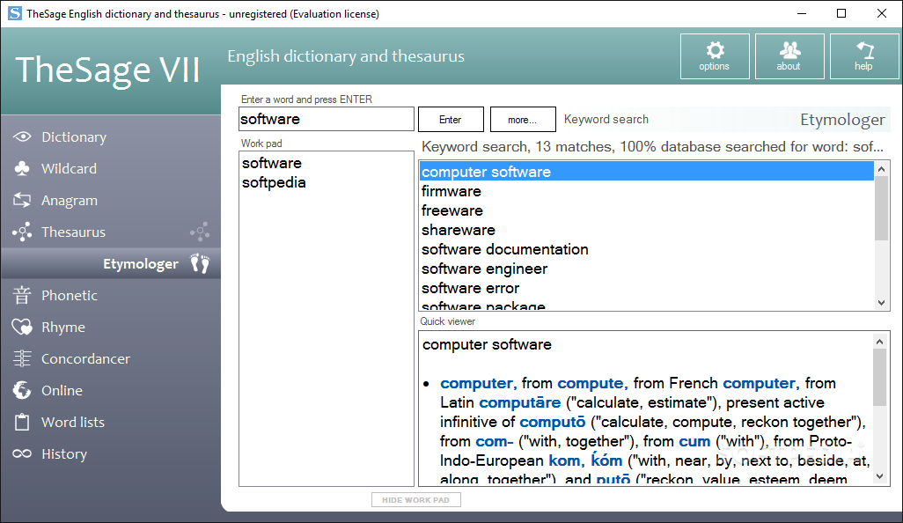Open History section
The width and height of the screenshot is (903, 523).
tap(64, 453)
